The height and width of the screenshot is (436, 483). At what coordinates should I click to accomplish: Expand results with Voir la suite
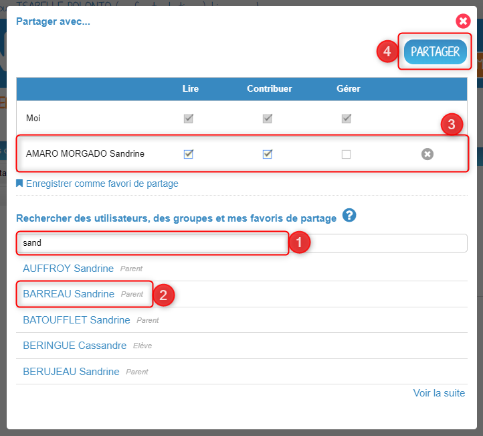click(439, 393)
